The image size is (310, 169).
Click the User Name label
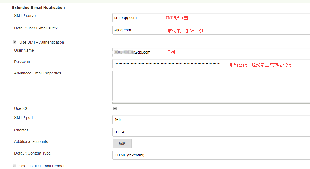[x=24, y=50]
